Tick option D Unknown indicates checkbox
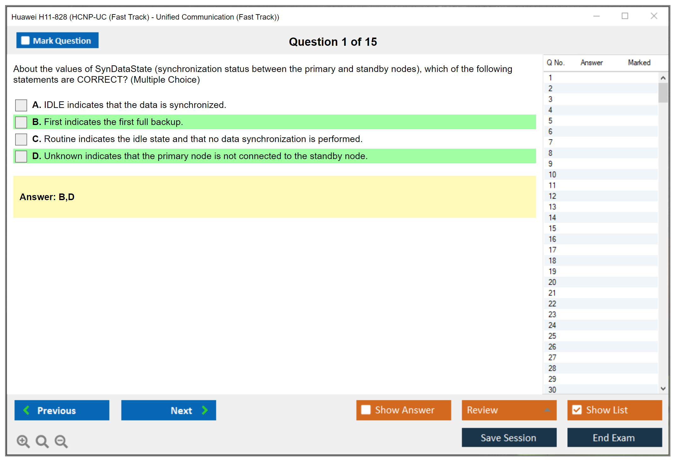Screen dimensions: 678x464 click(21, 156)
